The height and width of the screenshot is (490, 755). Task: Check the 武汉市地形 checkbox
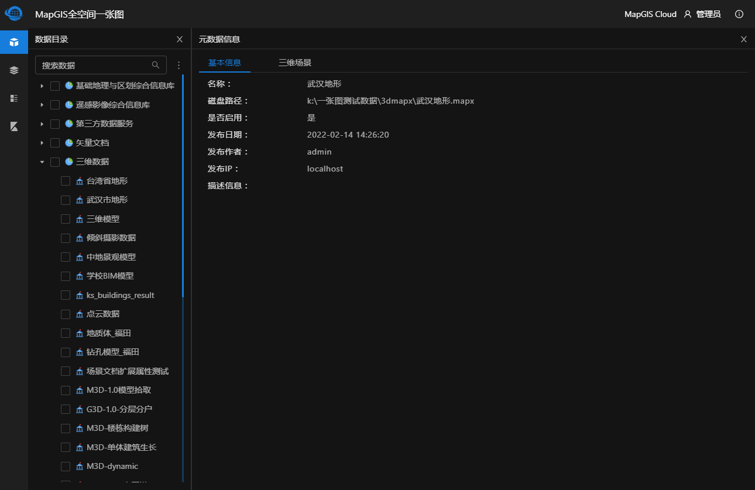[66, 200]
